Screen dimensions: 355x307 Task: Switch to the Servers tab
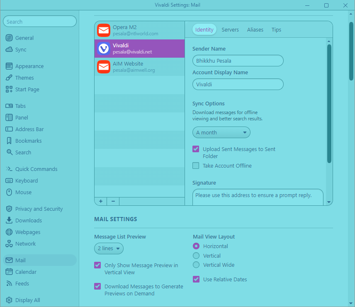tap(230, 30)
